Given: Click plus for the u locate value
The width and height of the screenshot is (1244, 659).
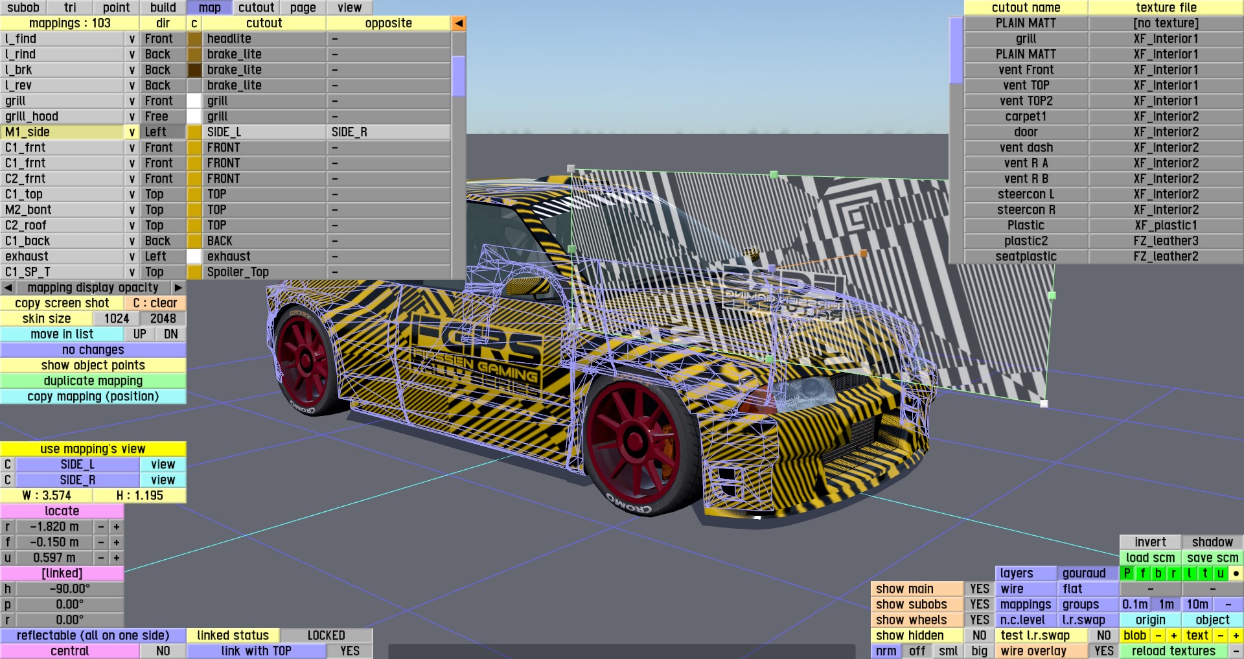Looking at the screenshot, I should click(117, 558).
